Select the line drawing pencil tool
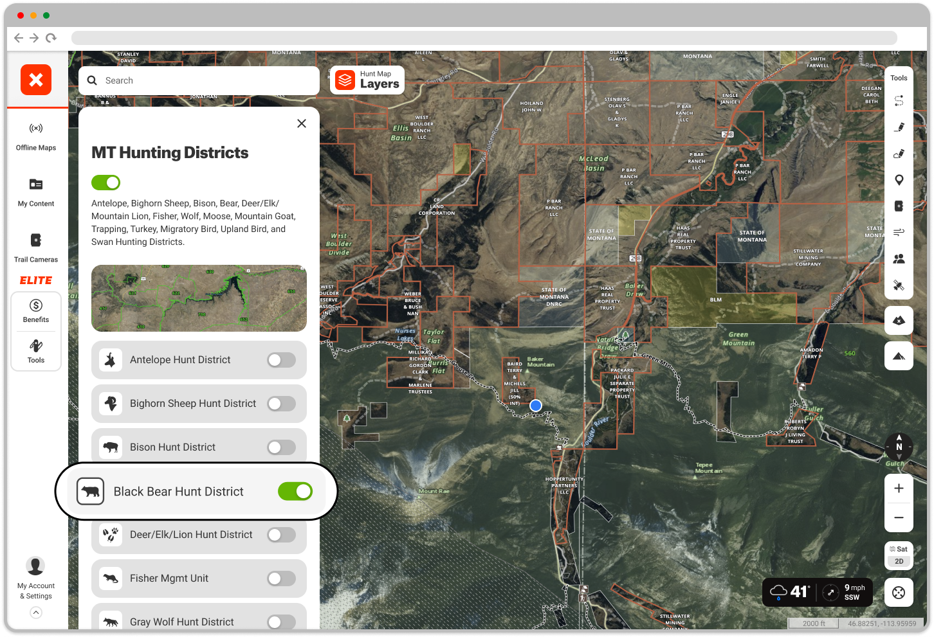The image size is (934, 637). pos(899,127)
